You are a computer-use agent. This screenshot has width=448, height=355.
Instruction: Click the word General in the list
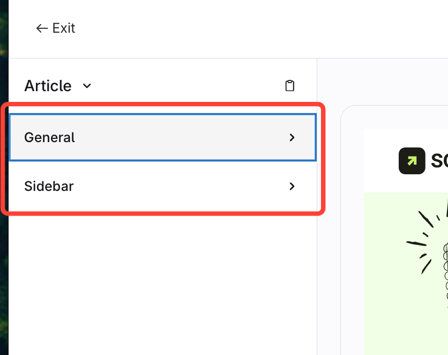(49, 138)
